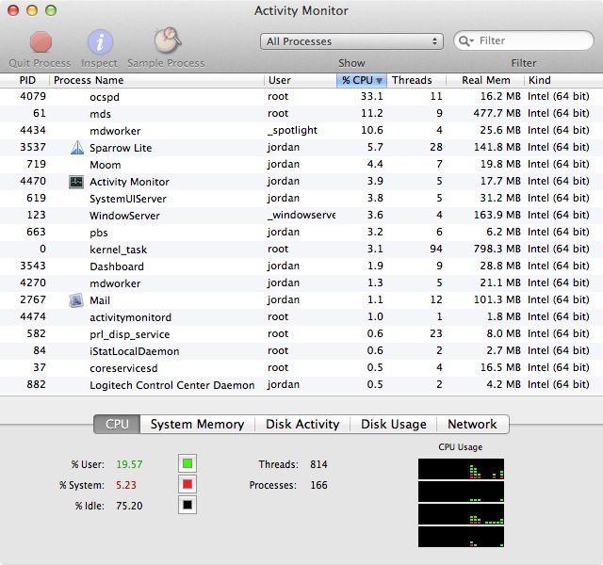Click the _windowserver user cell
Viewport: 603px width, 565px height.
tap(301, 215)
